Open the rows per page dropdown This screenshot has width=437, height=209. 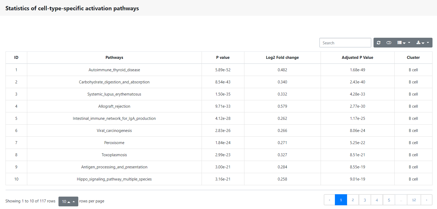[68, 201]
